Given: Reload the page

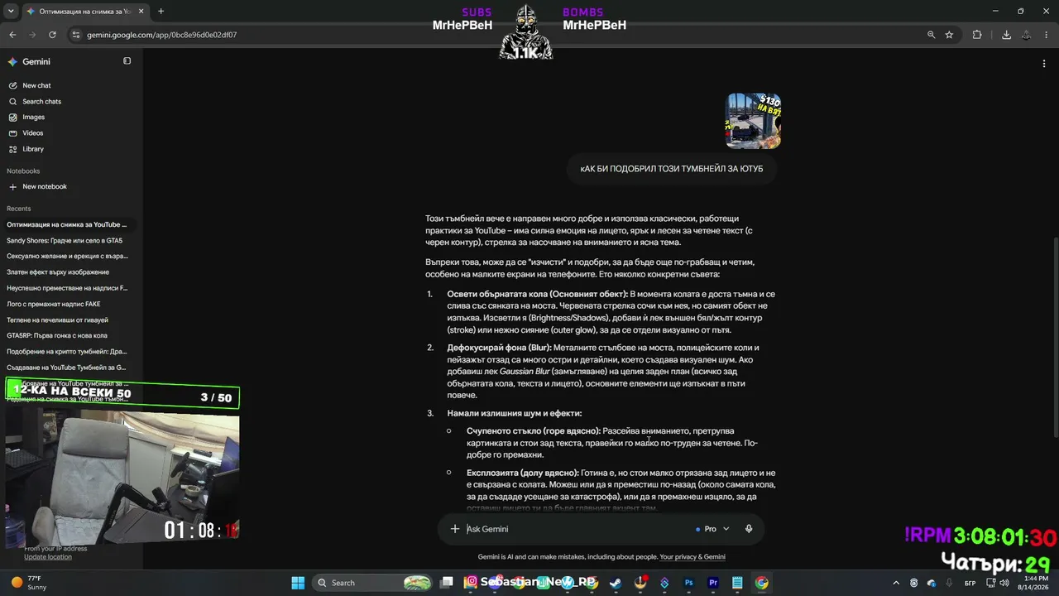Looking at the screenshot, I should coord(52,35).
